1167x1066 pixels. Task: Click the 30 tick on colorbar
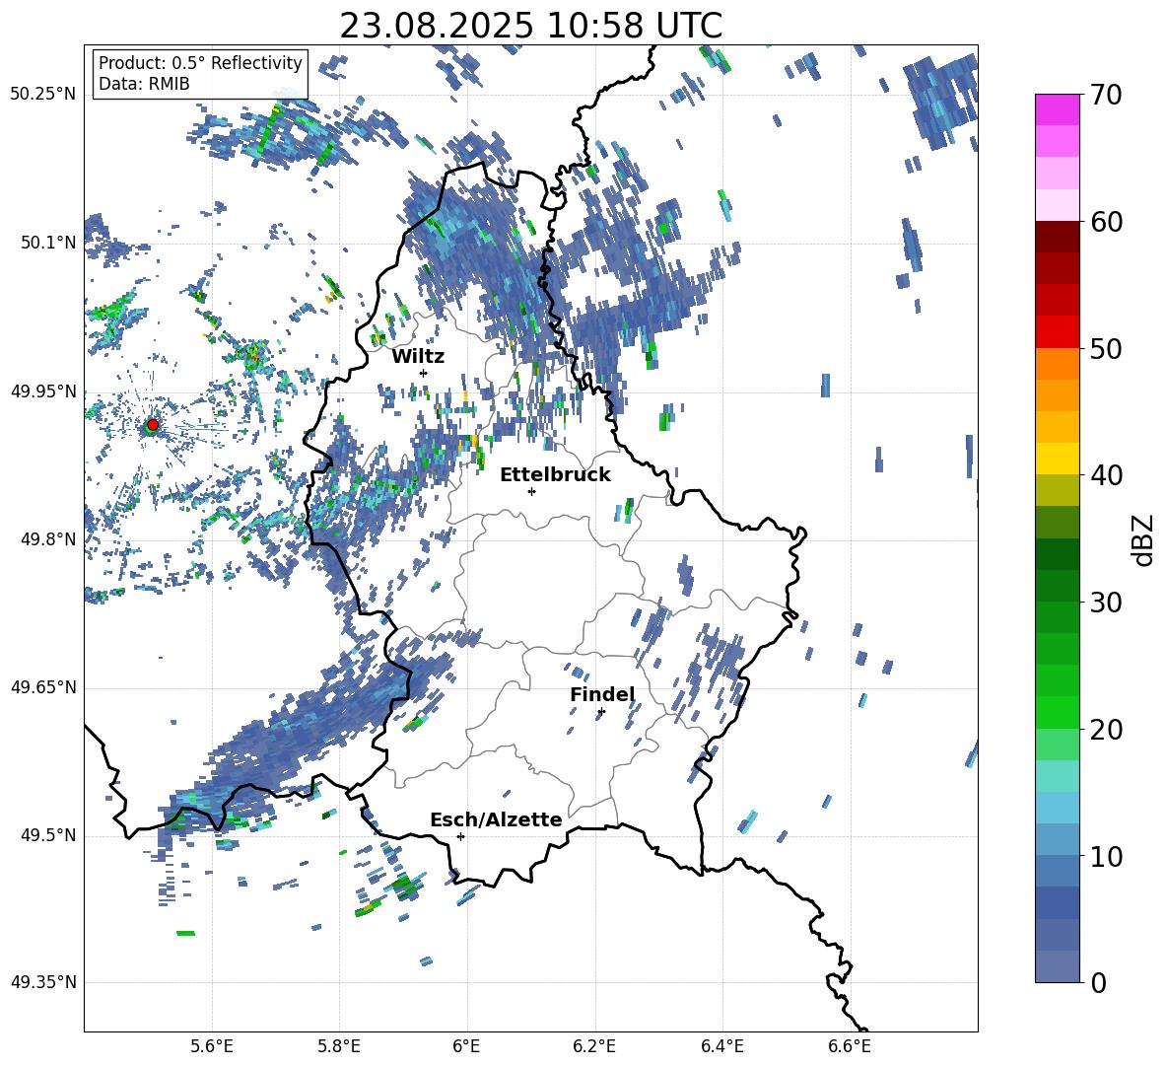(x=1105, y=603)
